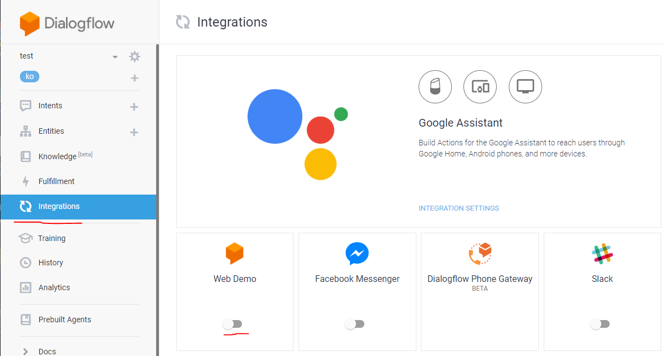Image resolution: width=665 pixels, height=356 pixels.
Task: Enable the Facebook Messenger toggle
Action: 354,324
